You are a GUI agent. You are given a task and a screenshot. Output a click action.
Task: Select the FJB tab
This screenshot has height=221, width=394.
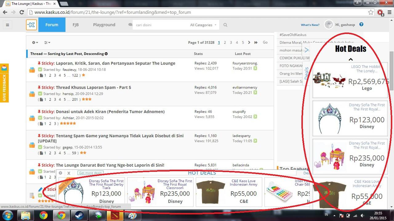pyautogui.click(x=75, y=25)
